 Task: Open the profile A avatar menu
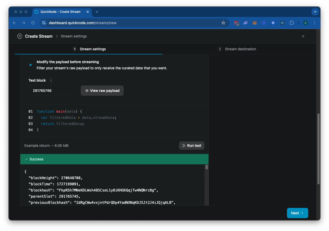[x=305, y=23]
